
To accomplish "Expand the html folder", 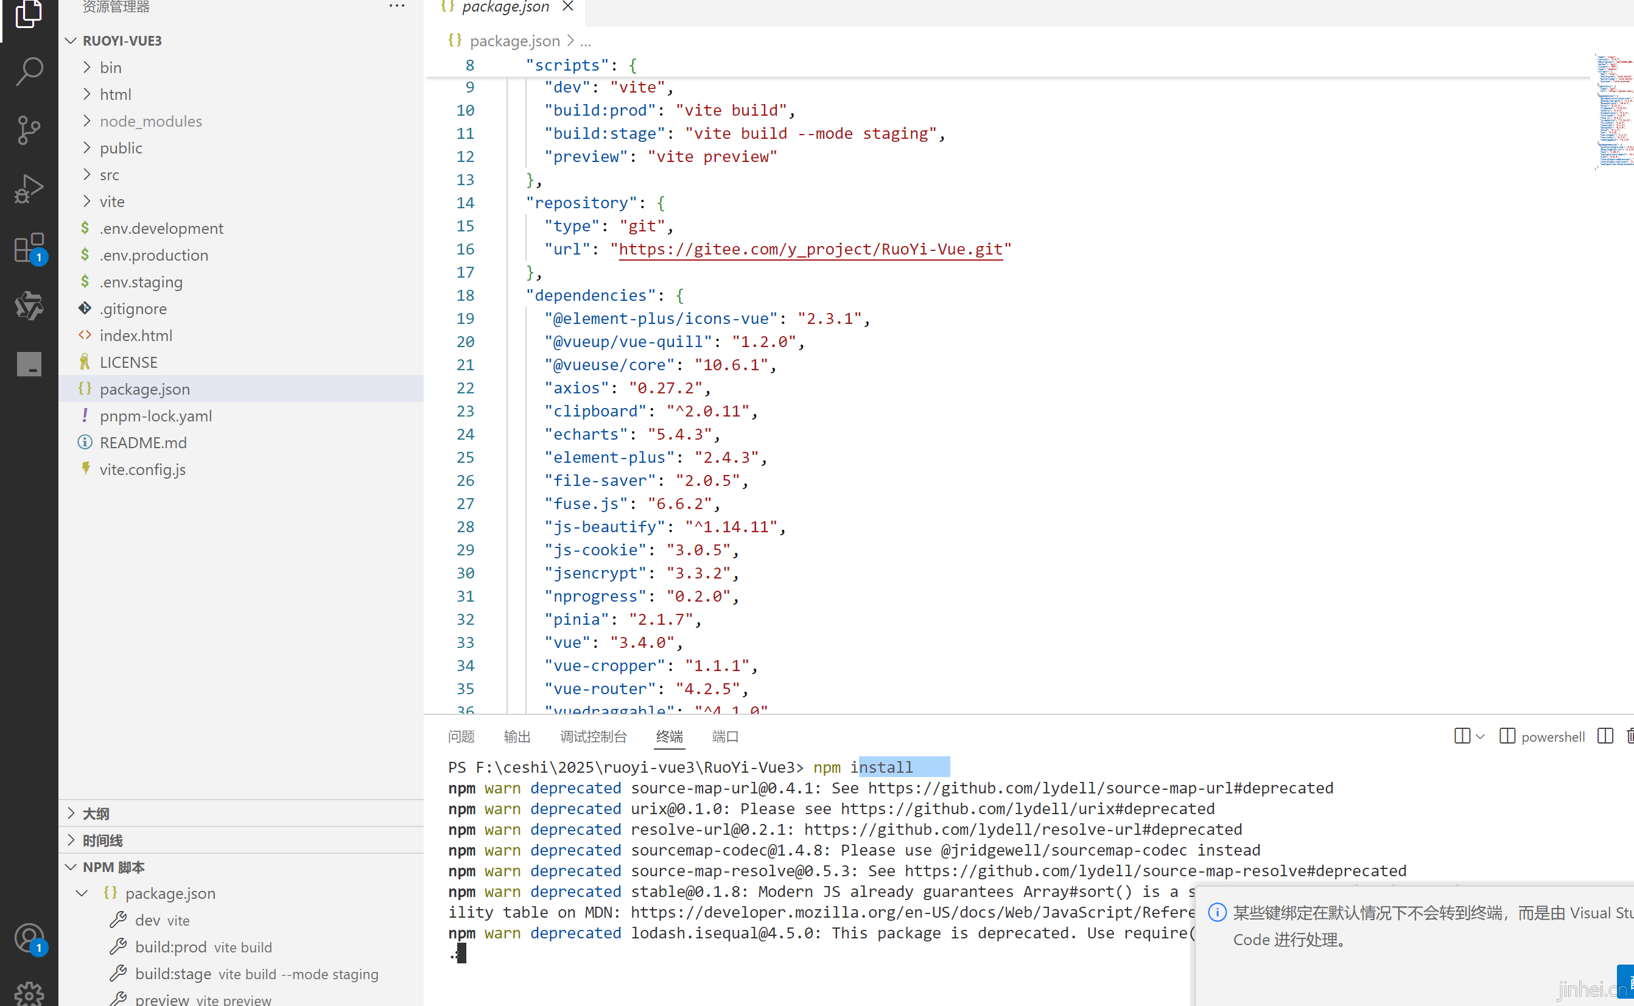I will click(x=87, y=94).
